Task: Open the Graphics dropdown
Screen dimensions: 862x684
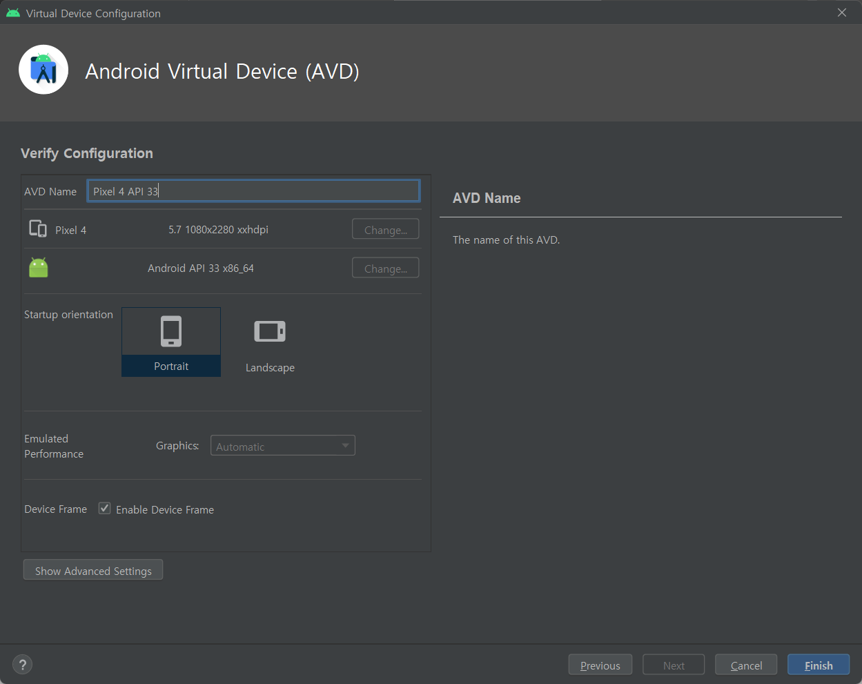Action: tap(283, 446)
